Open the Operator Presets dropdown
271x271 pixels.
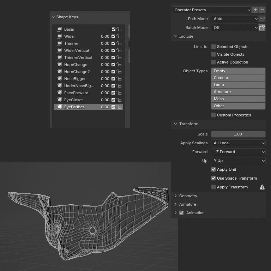click(212, 10)
